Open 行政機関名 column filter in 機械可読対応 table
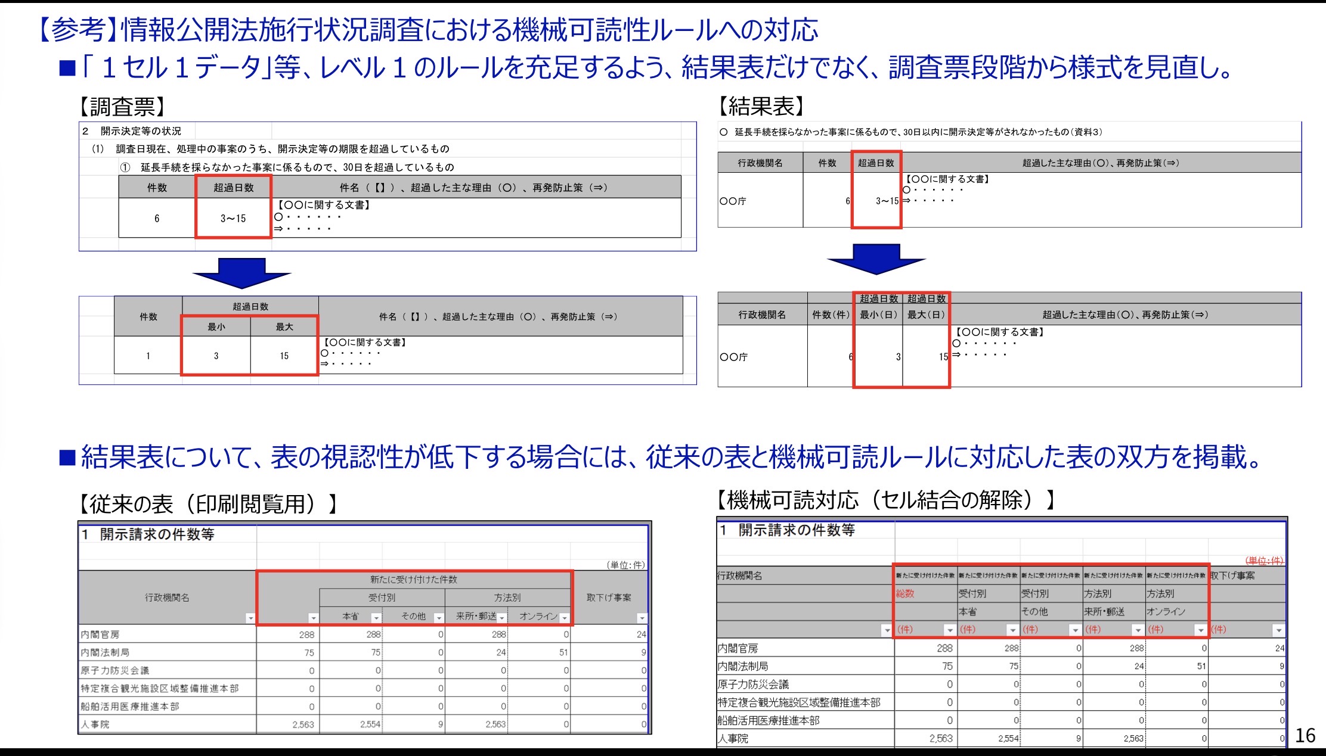This screenshot has height=756, width=1326. click(x=887, y=630)
